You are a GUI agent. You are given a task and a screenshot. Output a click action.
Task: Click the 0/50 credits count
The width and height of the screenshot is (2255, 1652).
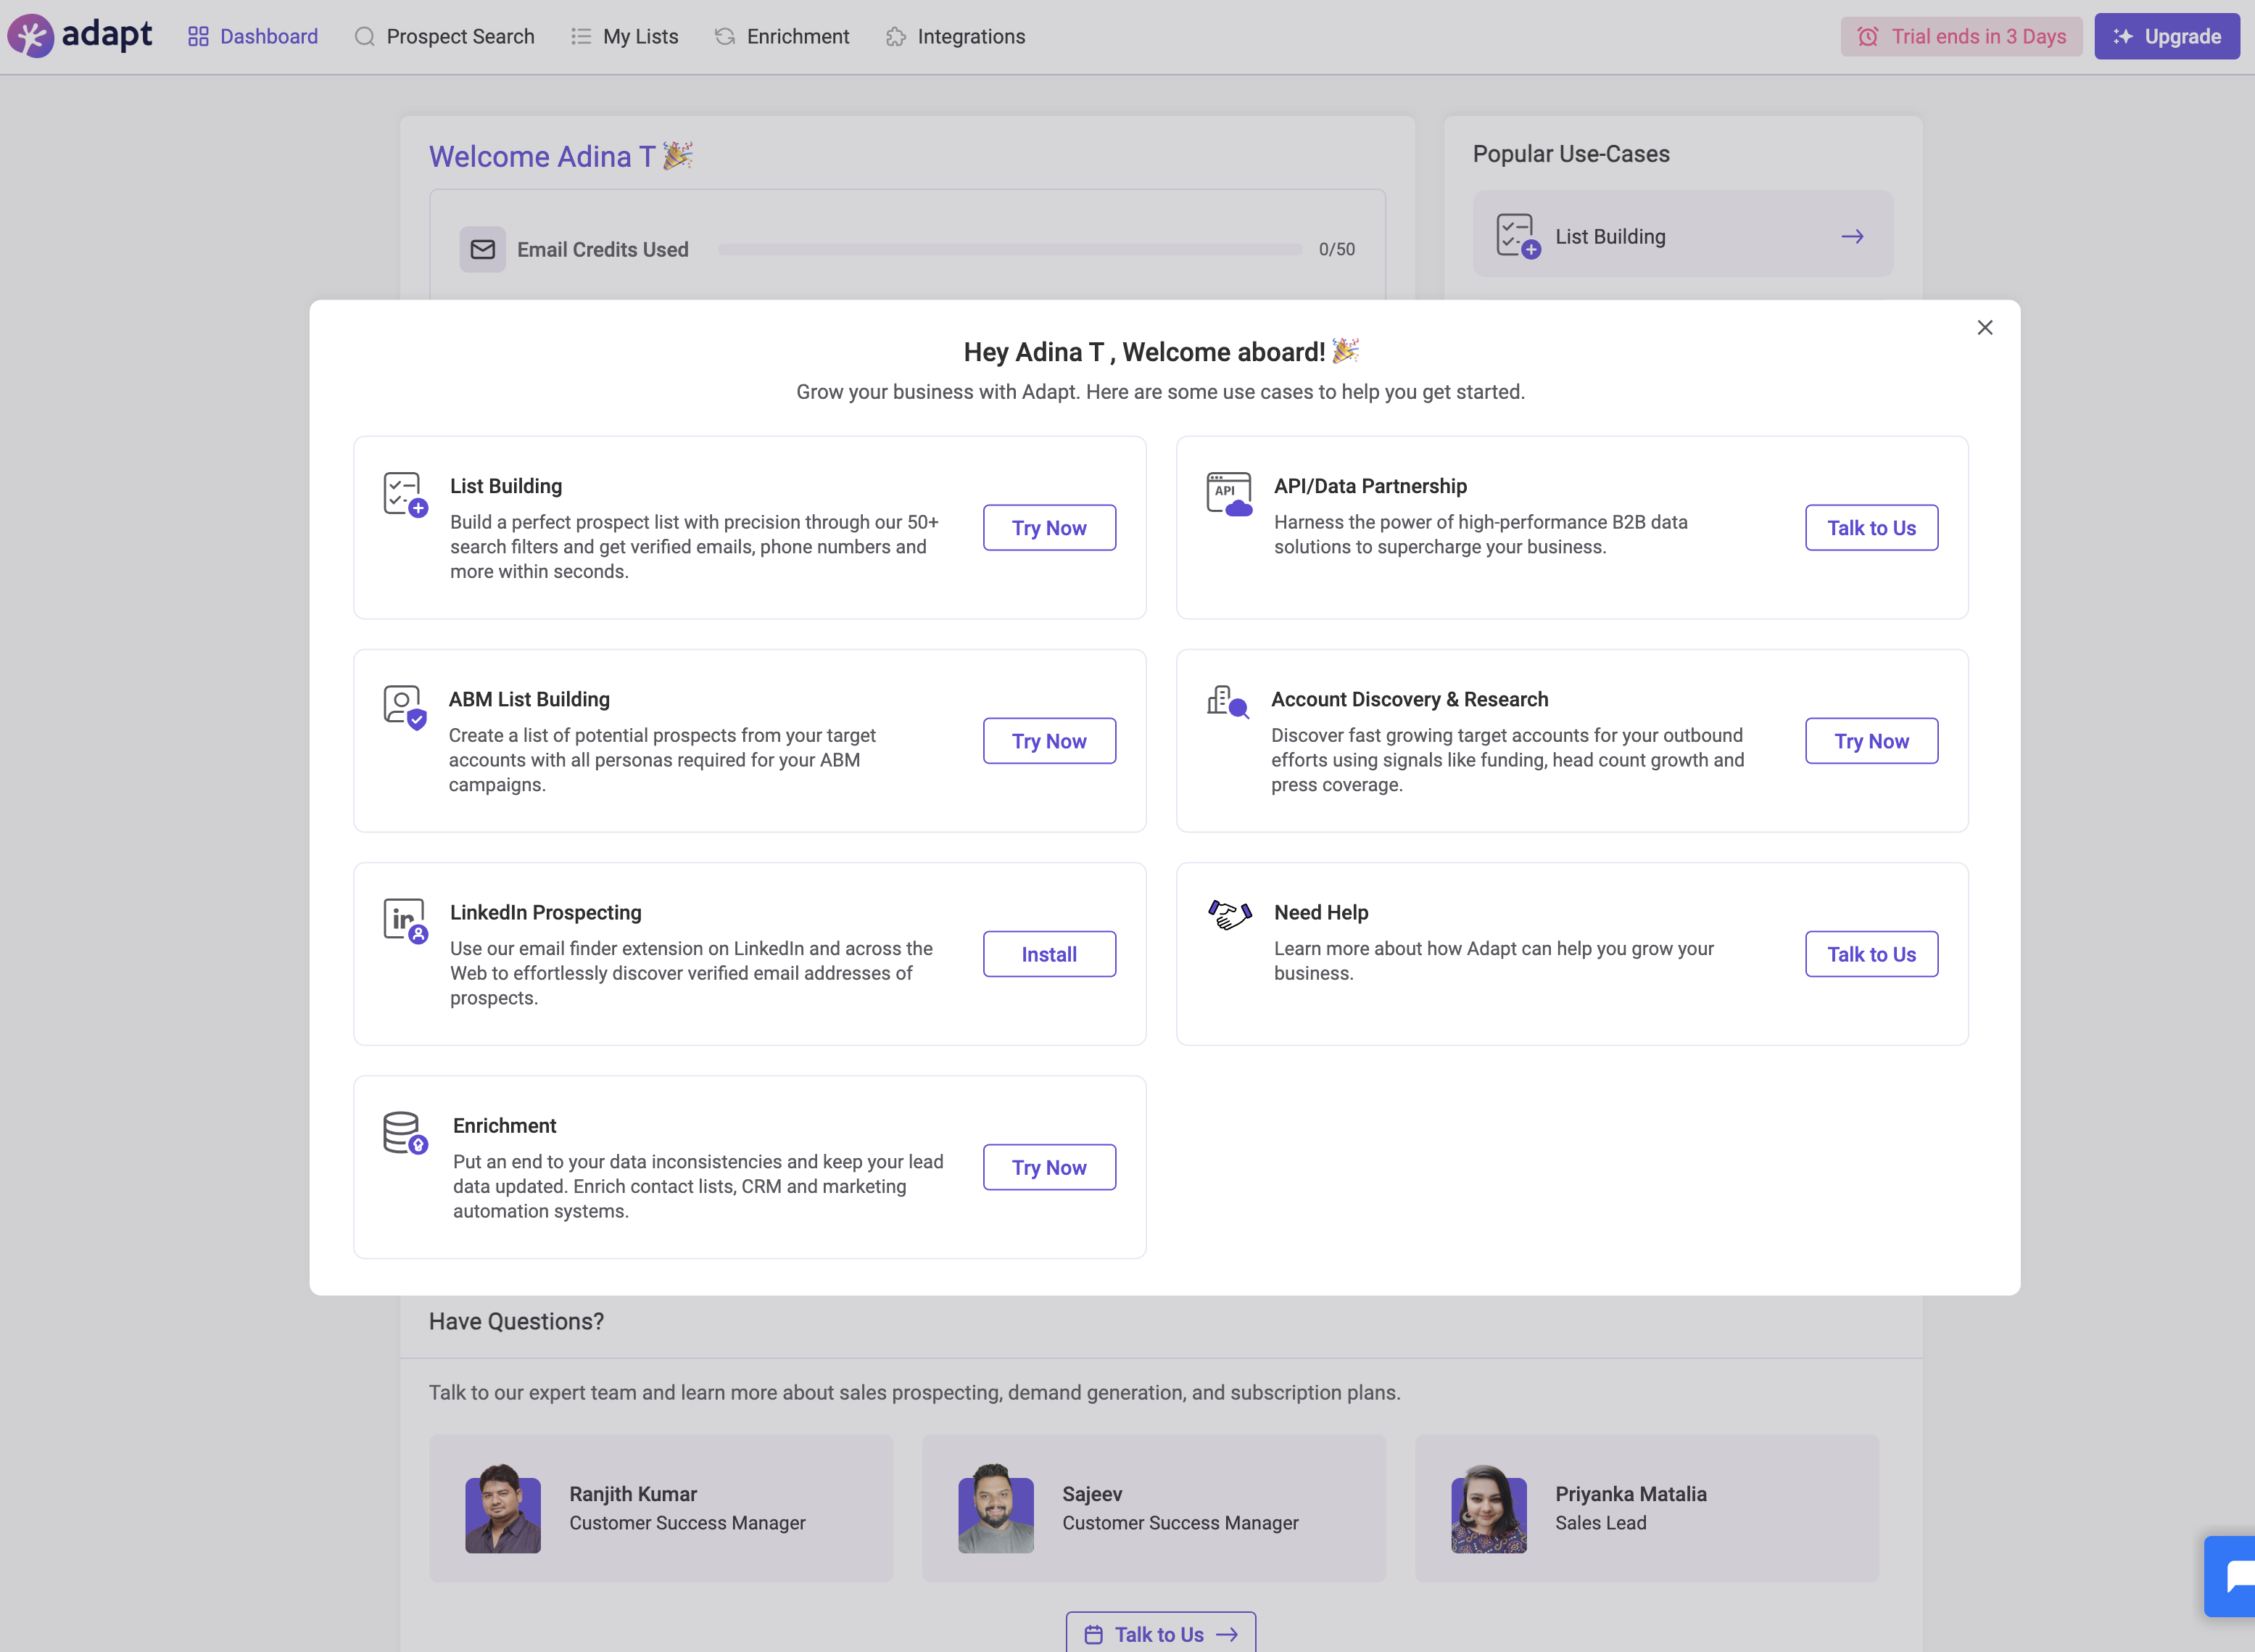1336,249
